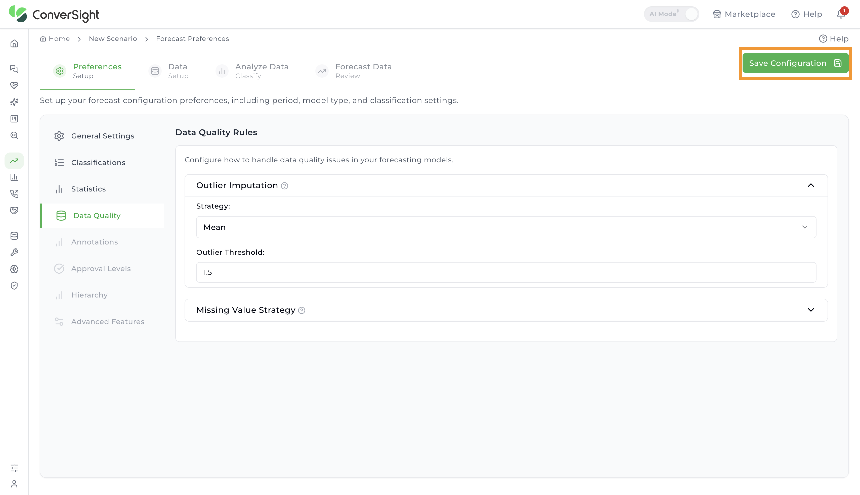This screenshot has width=860, height=495.
Task: Expand the Missing Value Strategy section
Action: [811, 310]
